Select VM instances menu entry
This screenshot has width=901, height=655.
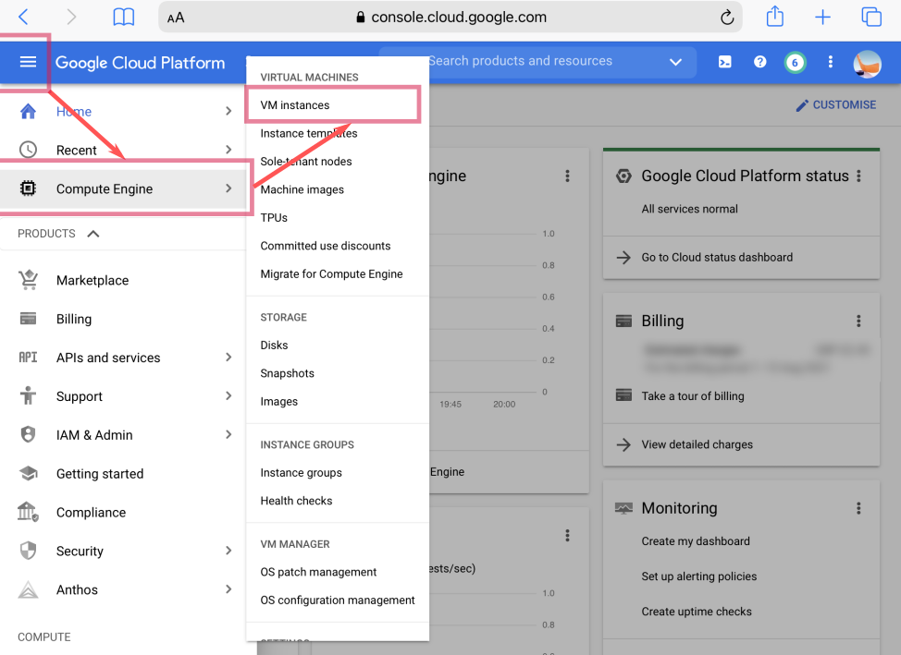click(x=295, y=105)
